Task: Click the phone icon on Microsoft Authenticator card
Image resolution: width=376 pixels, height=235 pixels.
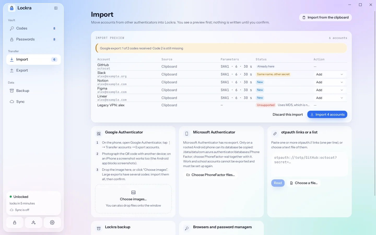Action: pyautogui.click(x=187, y=134)
